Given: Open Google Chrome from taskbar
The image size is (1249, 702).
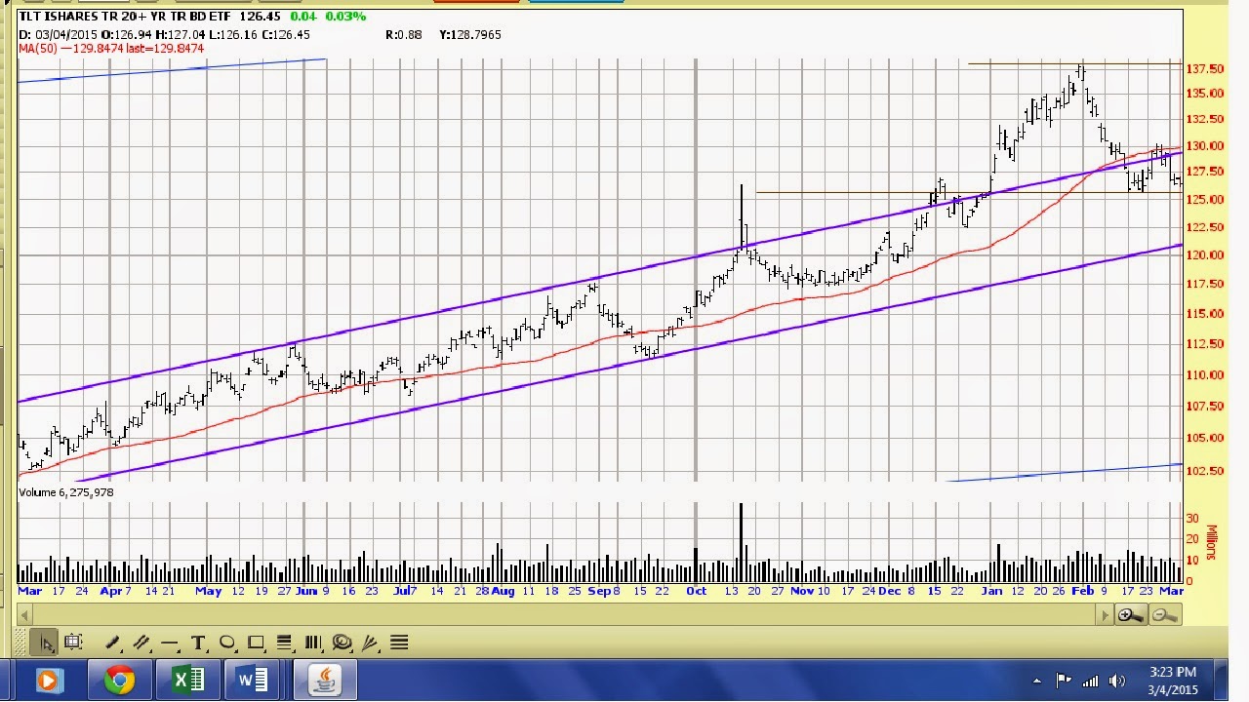Looking at the screenshot, I should tap(119, 680).
